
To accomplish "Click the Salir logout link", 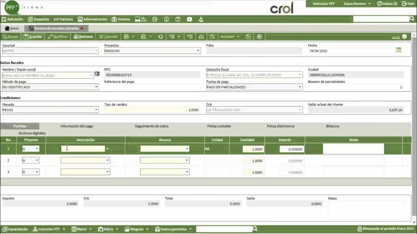I will [408, 4].
